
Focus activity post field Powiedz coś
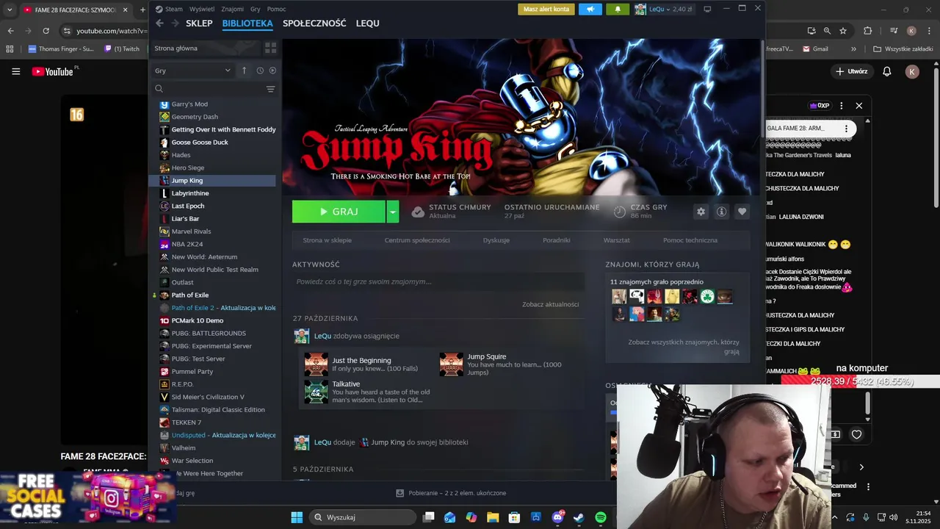438,281
